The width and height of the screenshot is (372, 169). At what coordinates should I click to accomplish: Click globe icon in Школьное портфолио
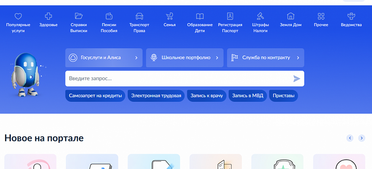(x=154, y=58)
